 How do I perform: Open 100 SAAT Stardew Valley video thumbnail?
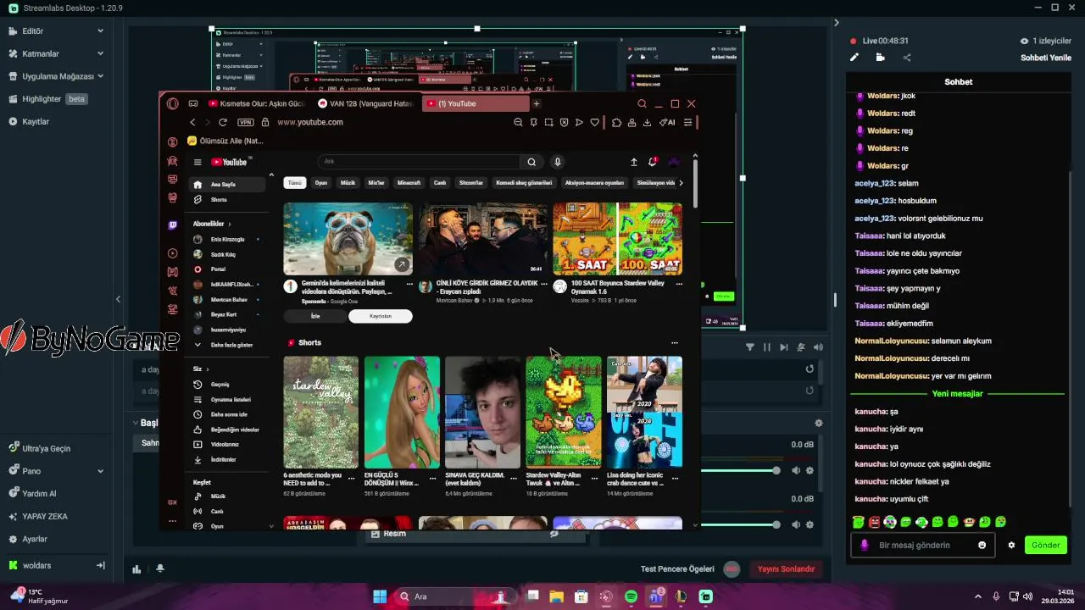(617, 239)
